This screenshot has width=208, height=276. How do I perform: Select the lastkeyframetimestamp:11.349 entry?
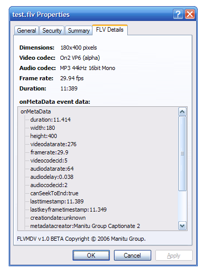click(x=68, y=210)
